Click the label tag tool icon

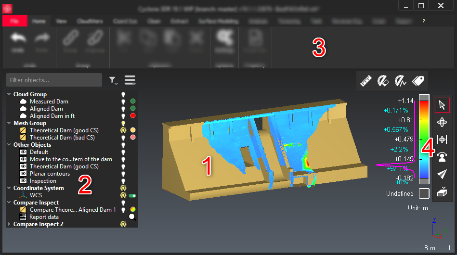pos(418,81)
